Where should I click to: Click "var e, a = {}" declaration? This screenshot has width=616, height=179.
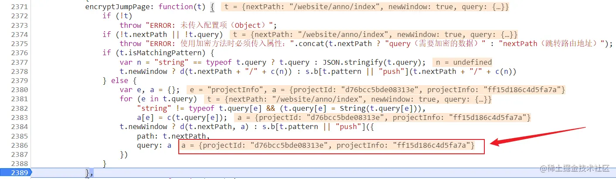[150, 90]
